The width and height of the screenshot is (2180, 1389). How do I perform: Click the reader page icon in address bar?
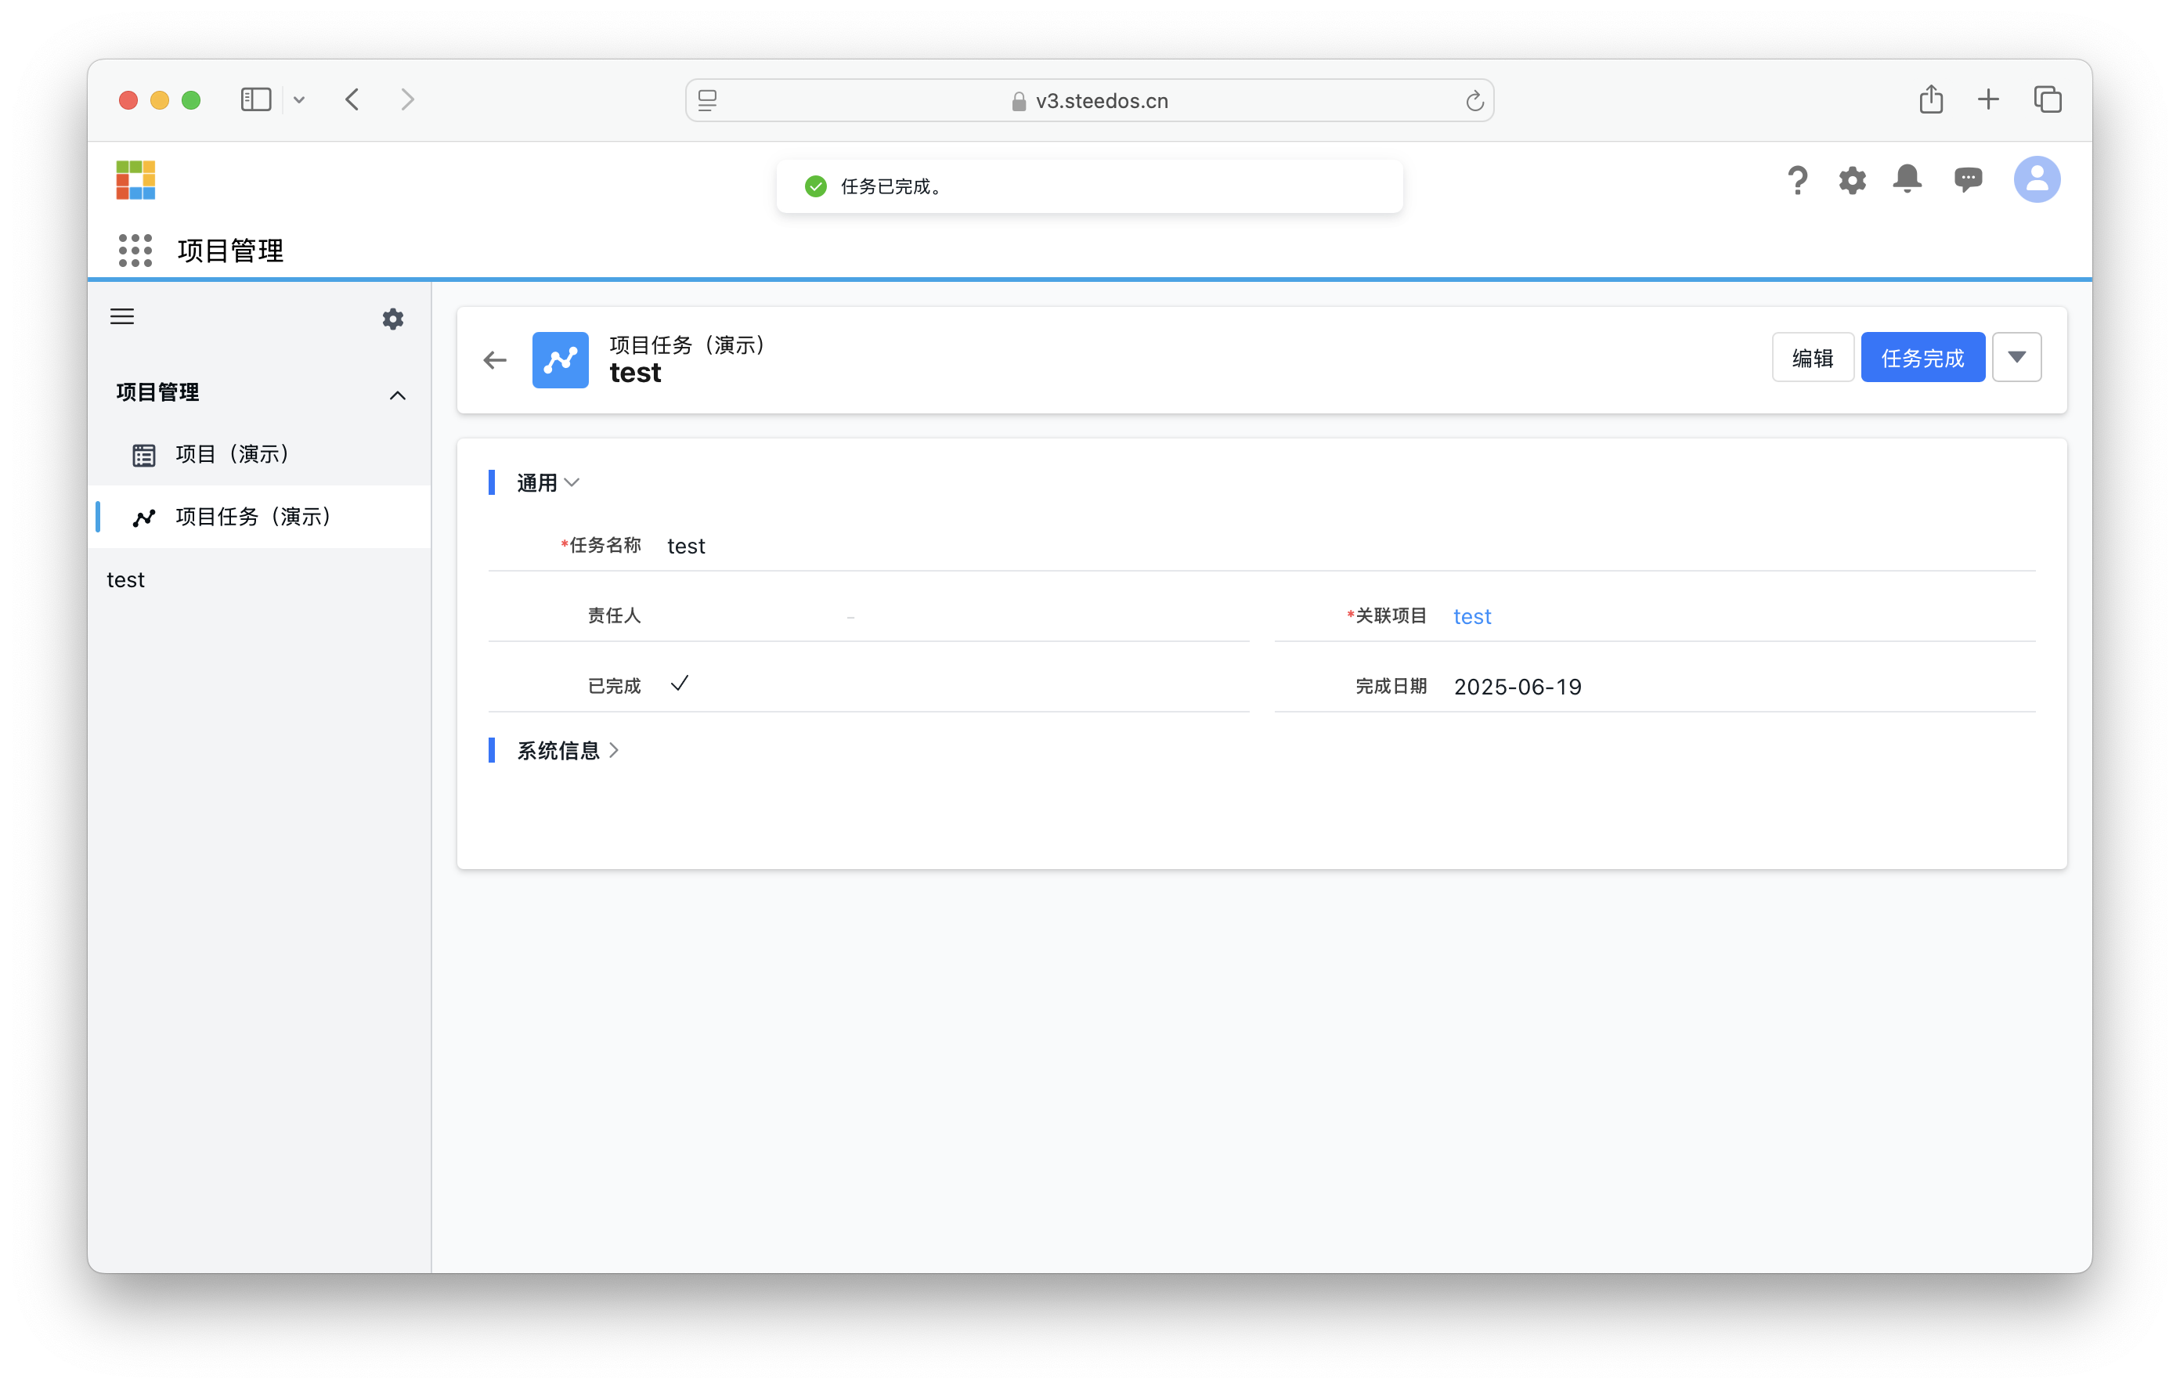coord(707,100)
